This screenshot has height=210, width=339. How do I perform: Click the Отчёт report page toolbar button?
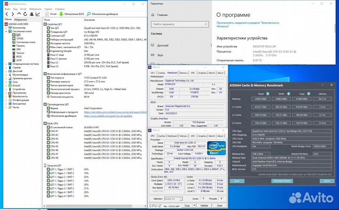coord(51,14)
